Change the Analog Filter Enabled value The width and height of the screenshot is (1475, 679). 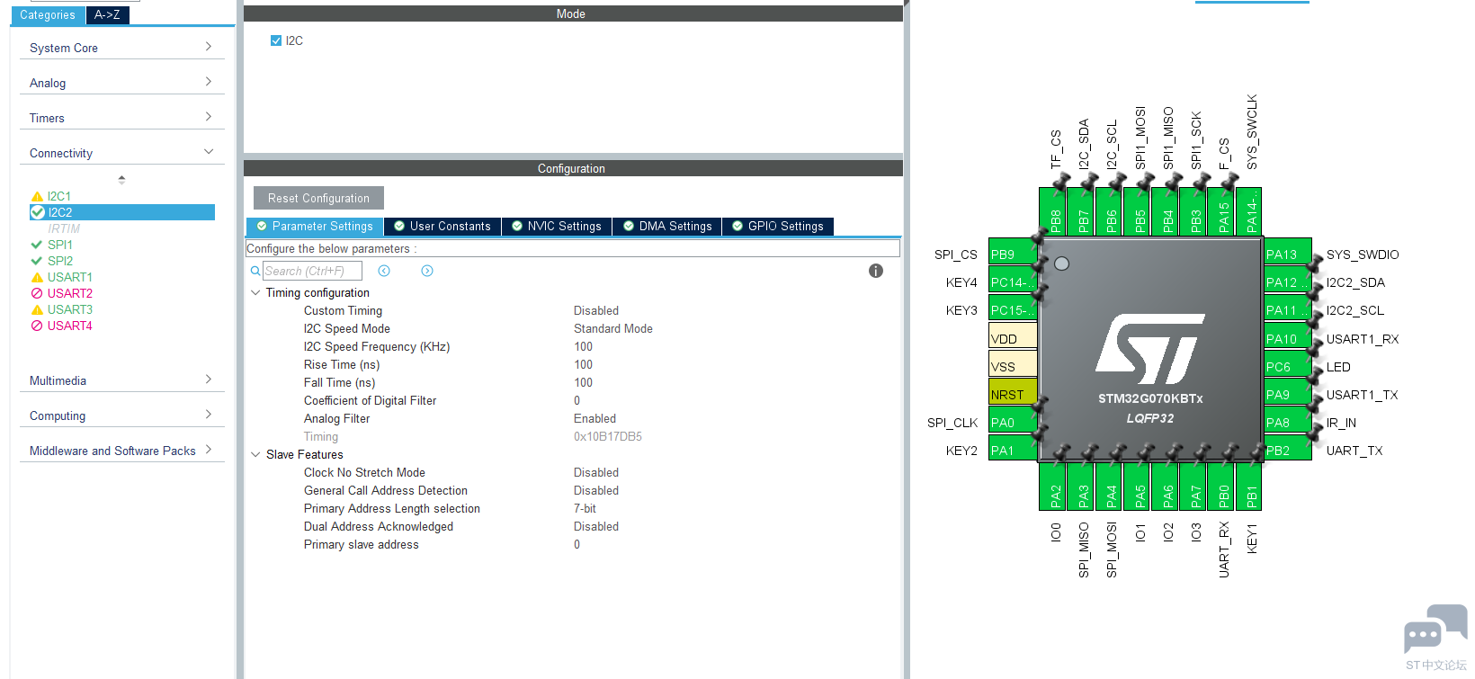point(595,418)
